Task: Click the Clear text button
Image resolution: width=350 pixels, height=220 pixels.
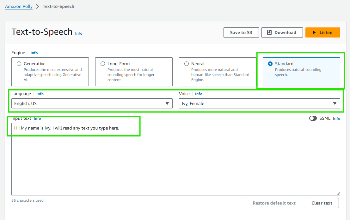Action: 322,203
